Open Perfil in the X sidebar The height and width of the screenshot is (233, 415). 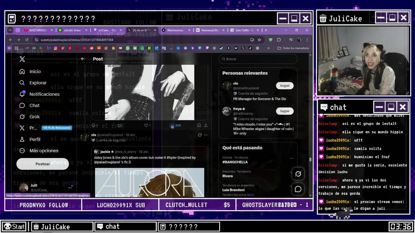(x=30, y=139)
